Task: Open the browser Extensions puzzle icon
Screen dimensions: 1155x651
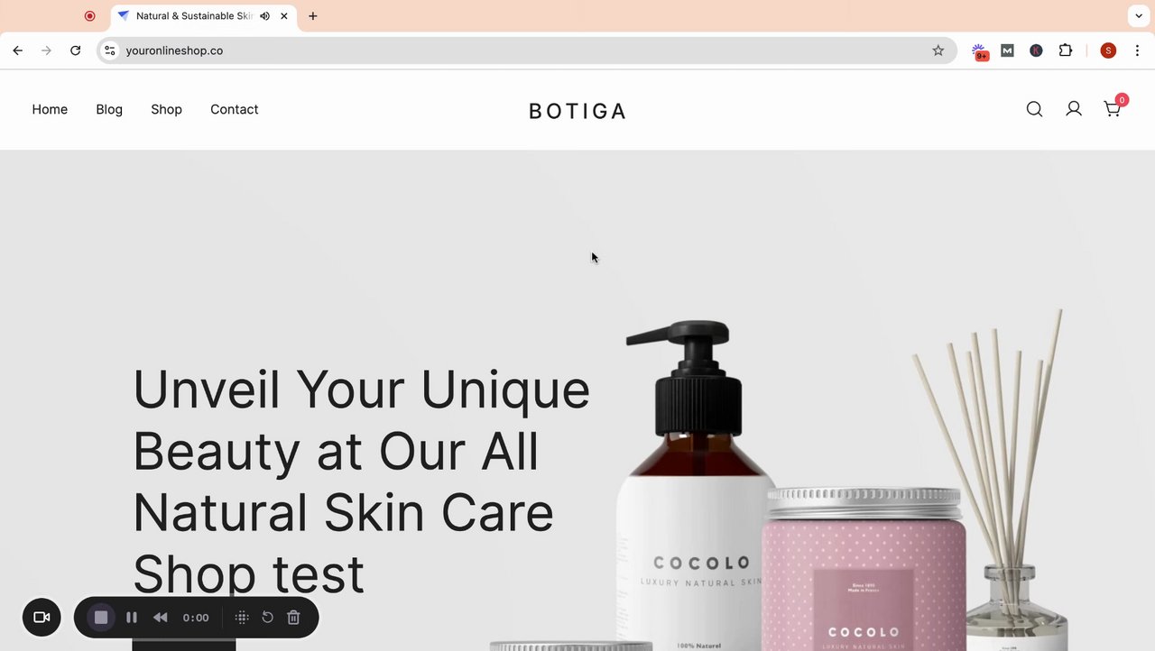Action: (x=1066, y=50)
